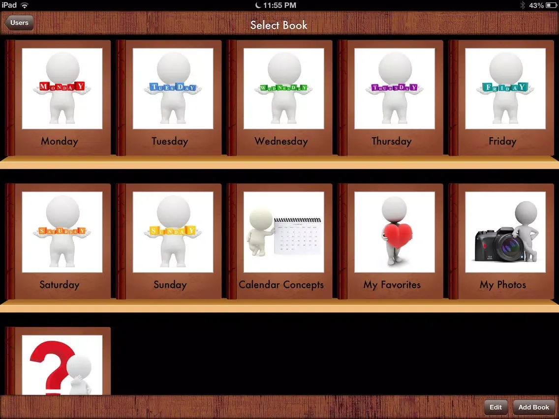Tap the Do Not Disturb moon icon
Viewport: 559px width, 419px height.
[x=258, y=5]
